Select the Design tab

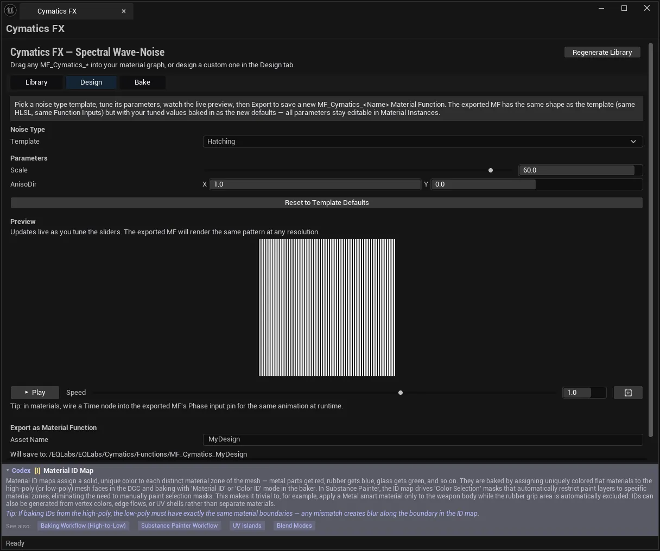point(91,82)
